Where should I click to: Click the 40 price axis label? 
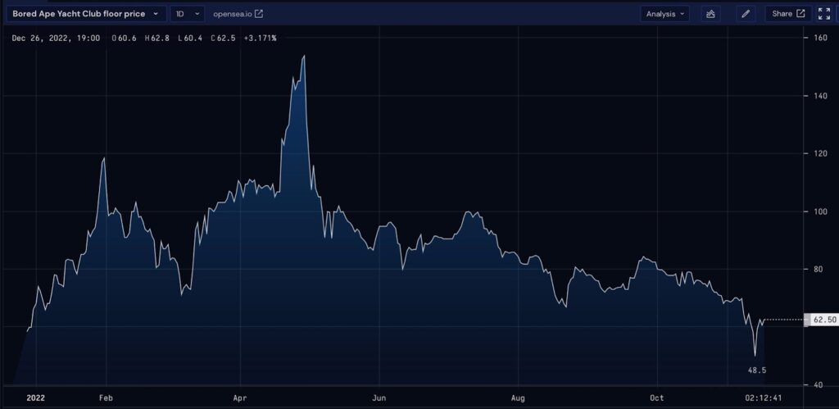[x=817, y=385]
